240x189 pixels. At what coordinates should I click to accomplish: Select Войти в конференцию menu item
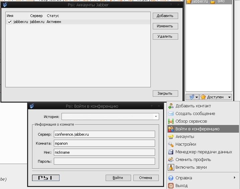click(x=203, y=129)
